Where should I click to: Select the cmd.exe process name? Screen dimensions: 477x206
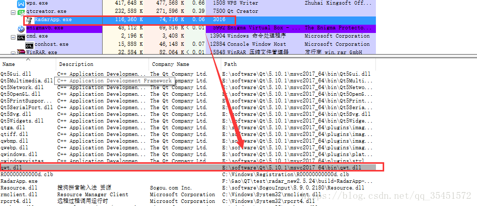point(37,36)
